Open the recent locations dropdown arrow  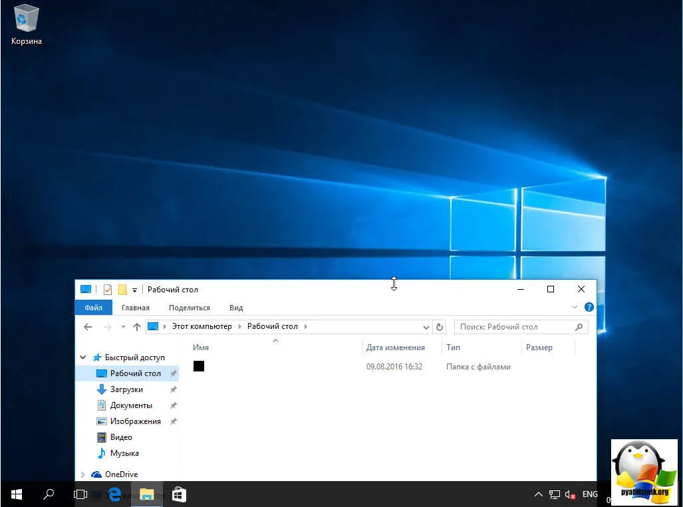[123, 327]
